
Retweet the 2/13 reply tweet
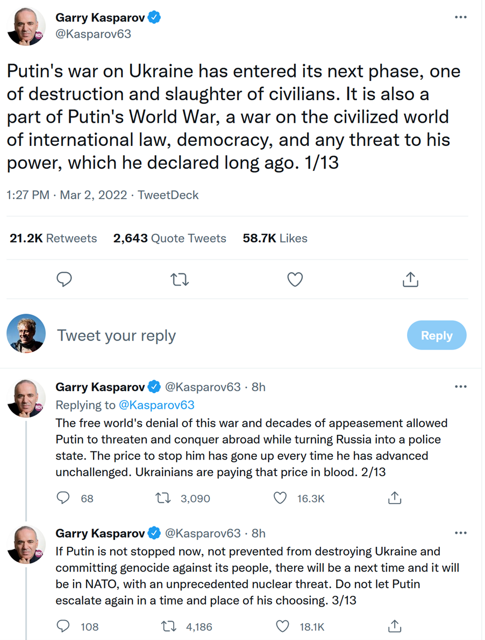[162, 498]
